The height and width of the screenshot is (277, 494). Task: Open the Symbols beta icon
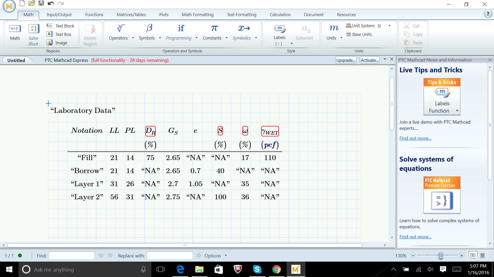[149, 28]
